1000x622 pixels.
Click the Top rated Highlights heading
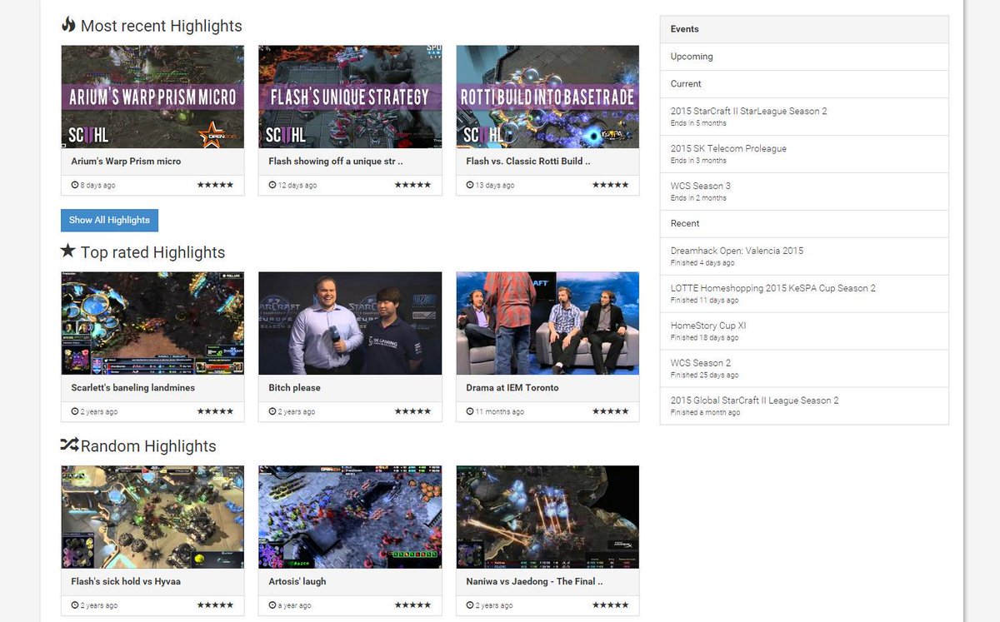point(152,252)
